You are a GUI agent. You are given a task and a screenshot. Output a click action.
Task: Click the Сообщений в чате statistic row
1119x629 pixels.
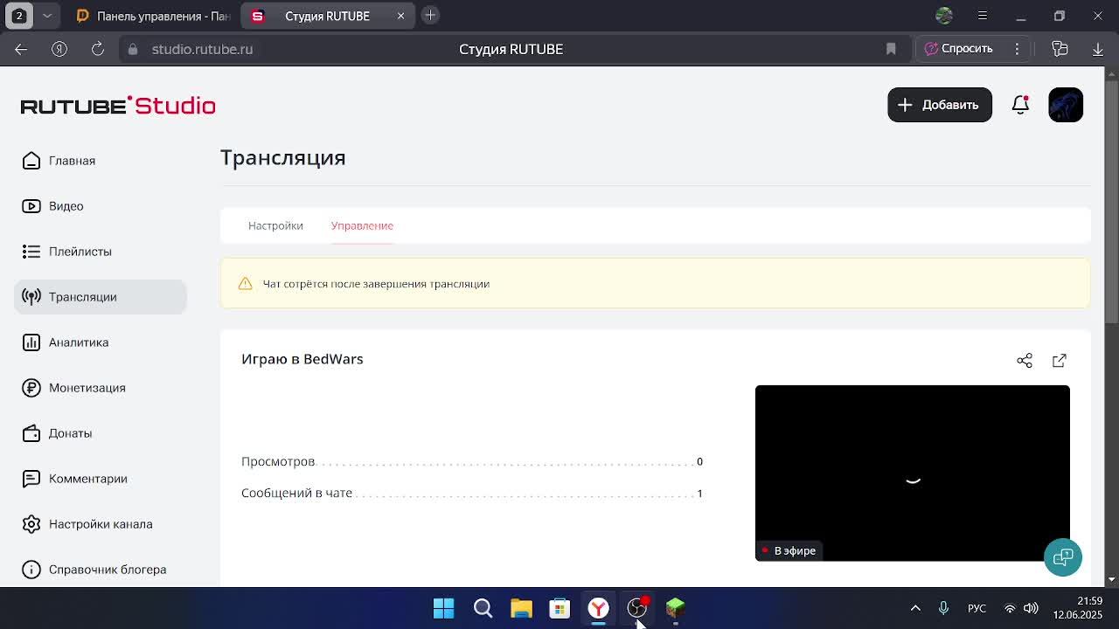(x=472, y=493)
